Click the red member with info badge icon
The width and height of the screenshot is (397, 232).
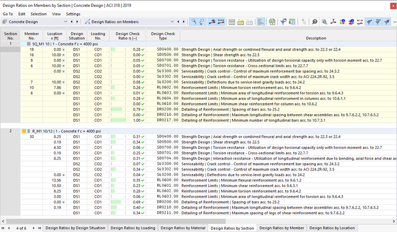(x=351, y=22)
